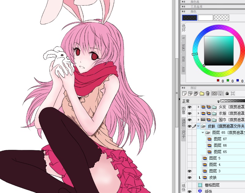Image resolution: width=245 pixels, height=193 pixels.
Task: Click the 衣服 layer mask thumbnail icon
Action: click(203, 113)
